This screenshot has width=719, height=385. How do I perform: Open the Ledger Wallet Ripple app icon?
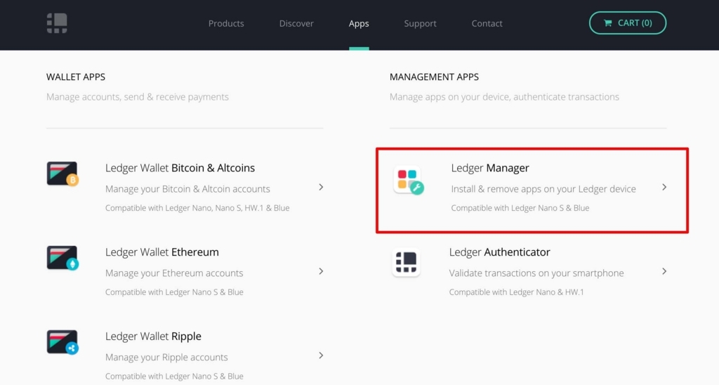pos(62,342)
